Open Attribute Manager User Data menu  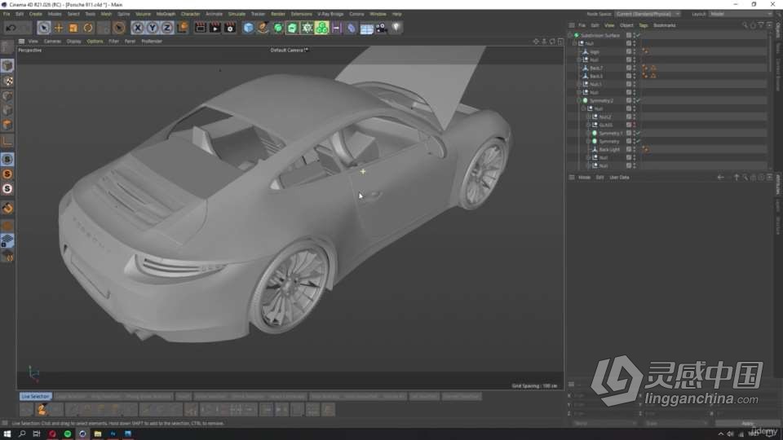point(619,178)
